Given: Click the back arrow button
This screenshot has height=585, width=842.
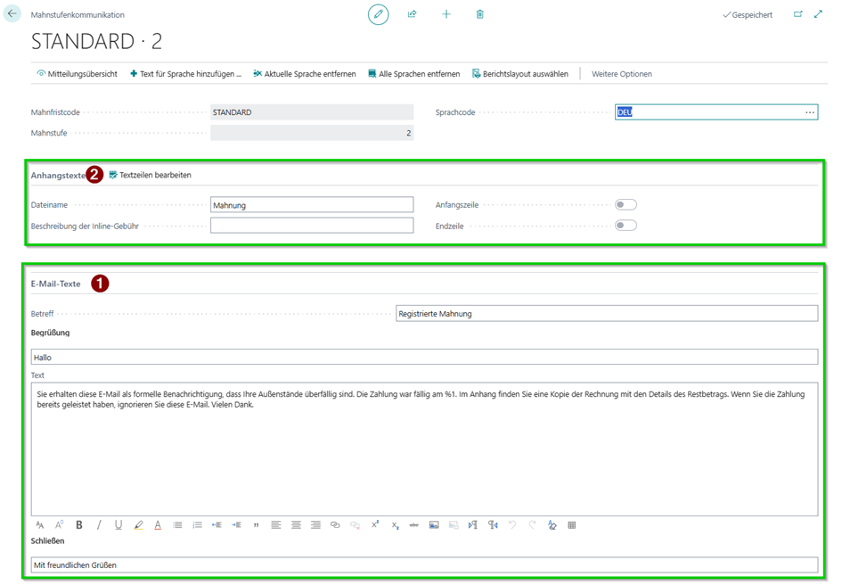Looking at the screenshot, I should click(12, 14).
